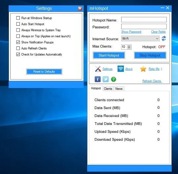The height and width of the screenshot is (174, 178).
Task: Focus the Hotspot Name input field
Action: pos(144,20)
